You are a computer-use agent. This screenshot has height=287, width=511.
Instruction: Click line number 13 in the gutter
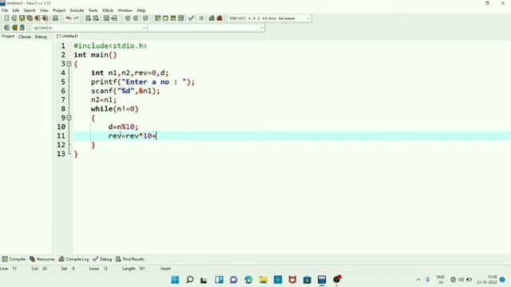(x=61, y=154)
